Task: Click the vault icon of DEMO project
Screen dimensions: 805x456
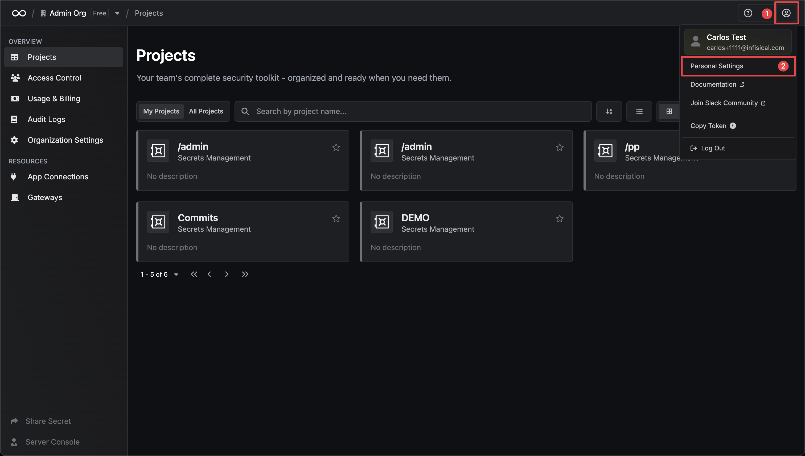Action: pos(381,222)
